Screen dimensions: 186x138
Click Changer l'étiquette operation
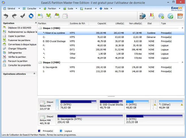tap(17, 49)
